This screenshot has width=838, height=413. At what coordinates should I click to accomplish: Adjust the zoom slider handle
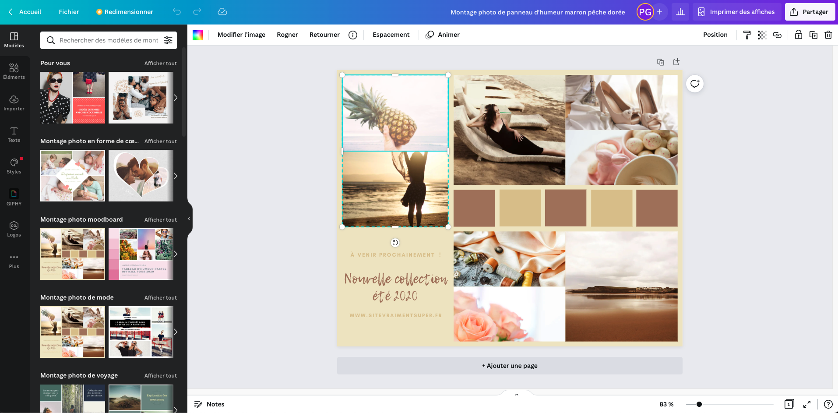coord(699,404)
